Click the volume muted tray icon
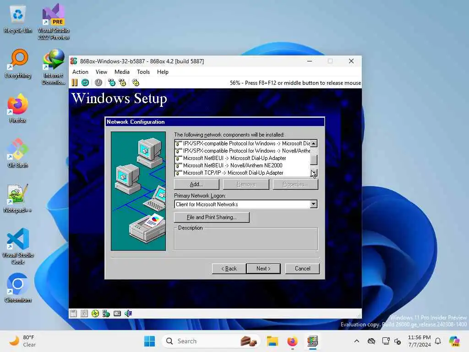 pyautogui.click(x=398, y=341)
